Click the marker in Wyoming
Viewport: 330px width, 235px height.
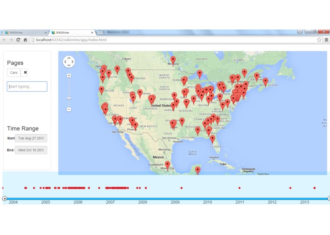140,93
